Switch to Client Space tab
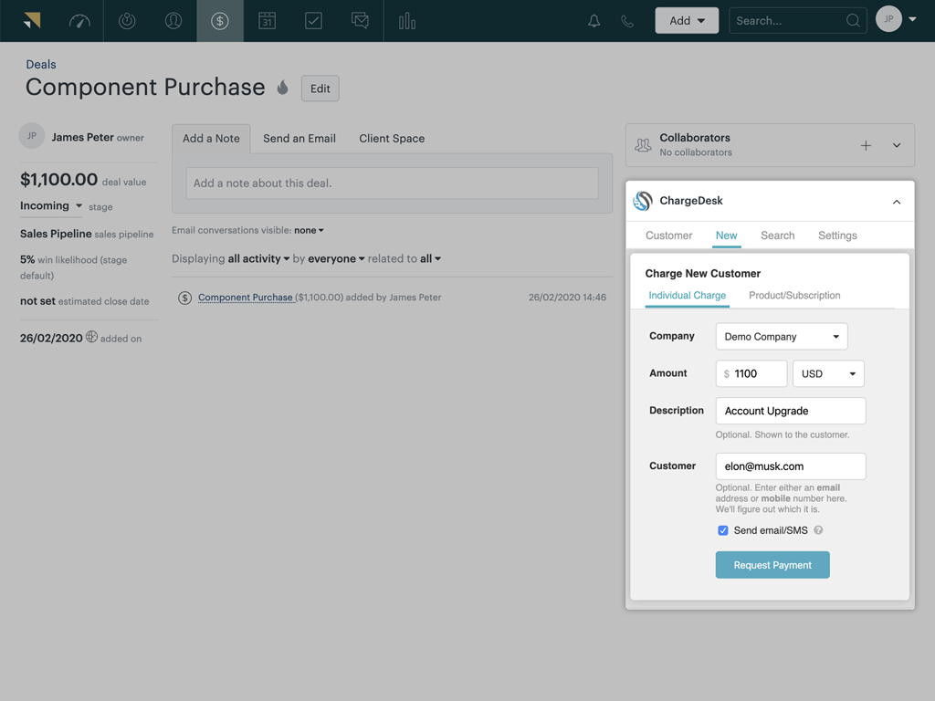This screenshot has width=935, height=701. click(x=392, y=139)
